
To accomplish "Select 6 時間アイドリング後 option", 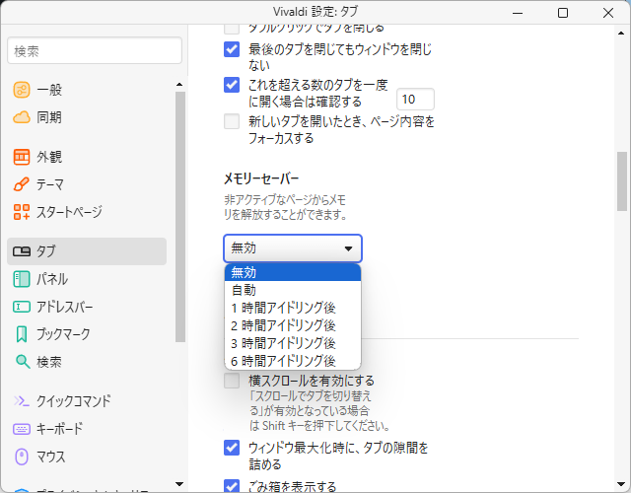I will coord(293,361).
